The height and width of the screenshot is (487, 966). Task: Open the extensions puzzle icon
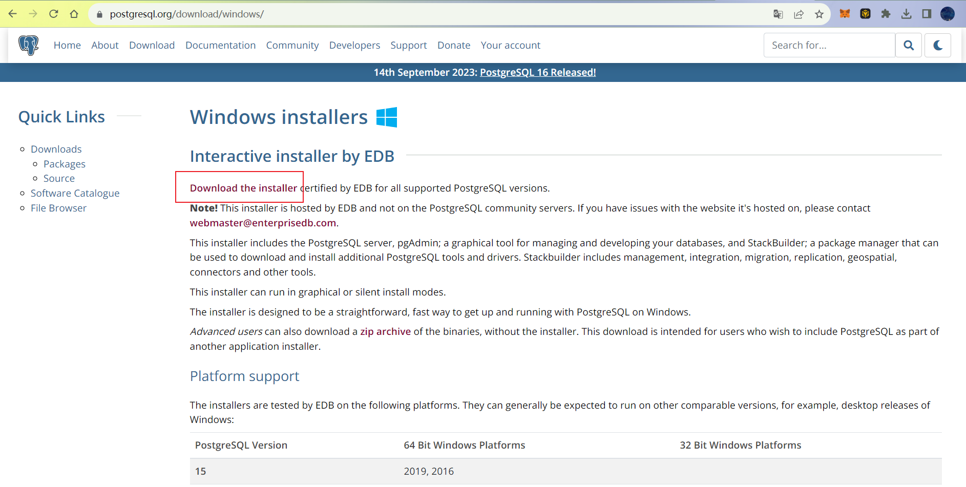(x=886, y=14)
